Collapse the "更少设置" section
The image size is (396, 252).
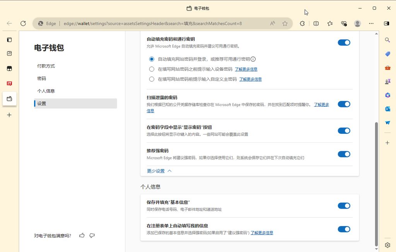point(156,170)
